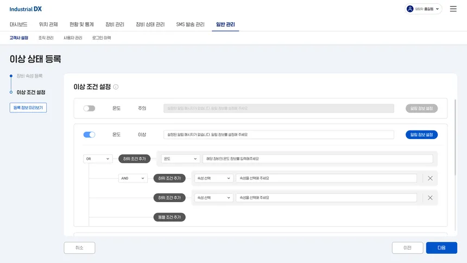The width and height of the screenshot is (467, 263).
Task: Click 하위 조건 추가 on last condition row
Action: point(169,198)
